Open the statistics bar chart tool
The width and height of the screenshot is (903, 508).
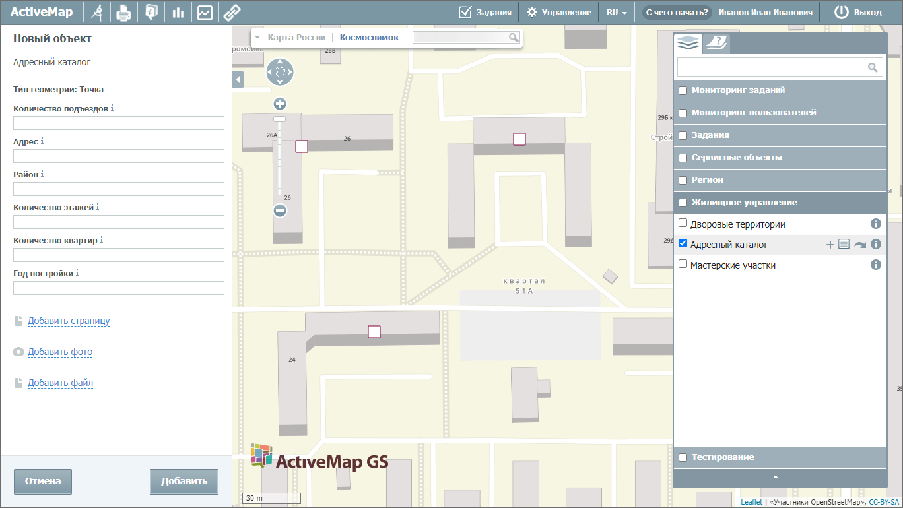click(x=178, y=12)
